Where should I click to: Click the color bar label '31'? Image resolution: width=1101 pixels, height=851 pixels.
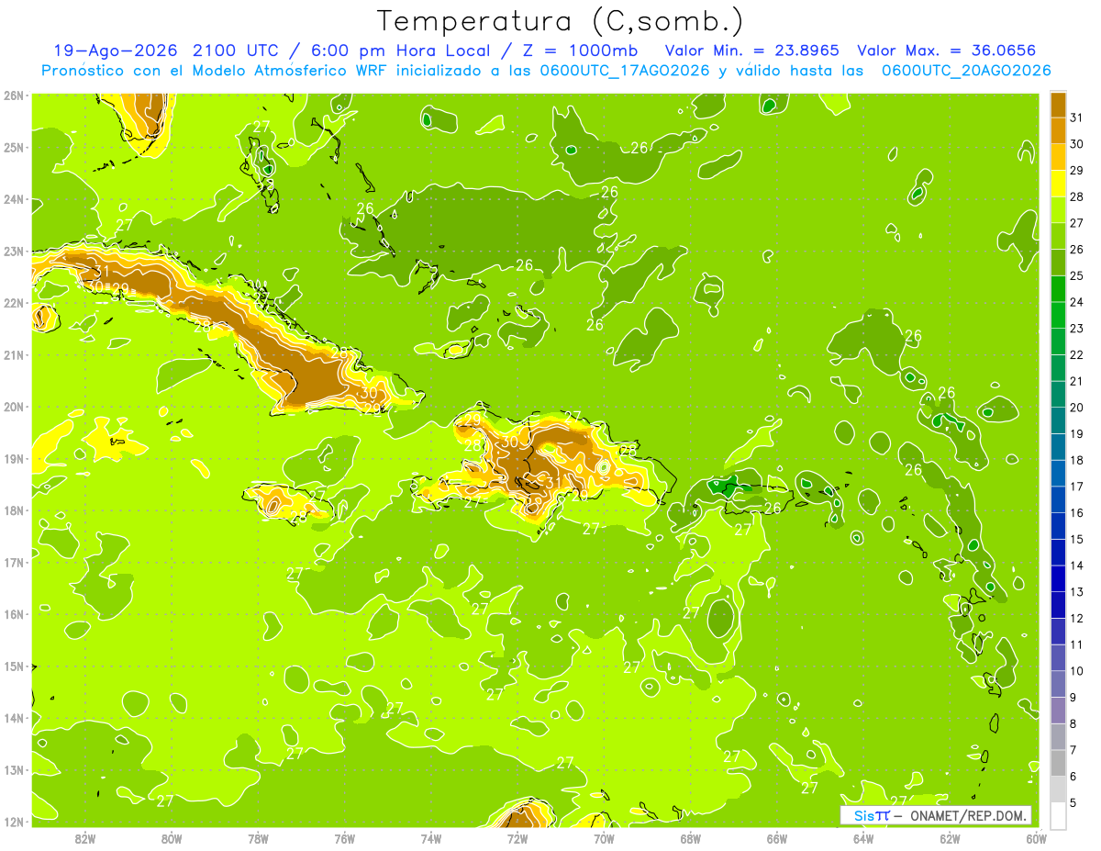click(1077, 118)
